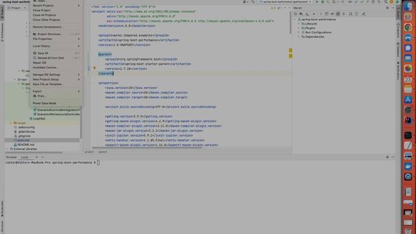Open Project Structure from File menu
The height and width of the screenshot is (234, 416).
(56, 34)
